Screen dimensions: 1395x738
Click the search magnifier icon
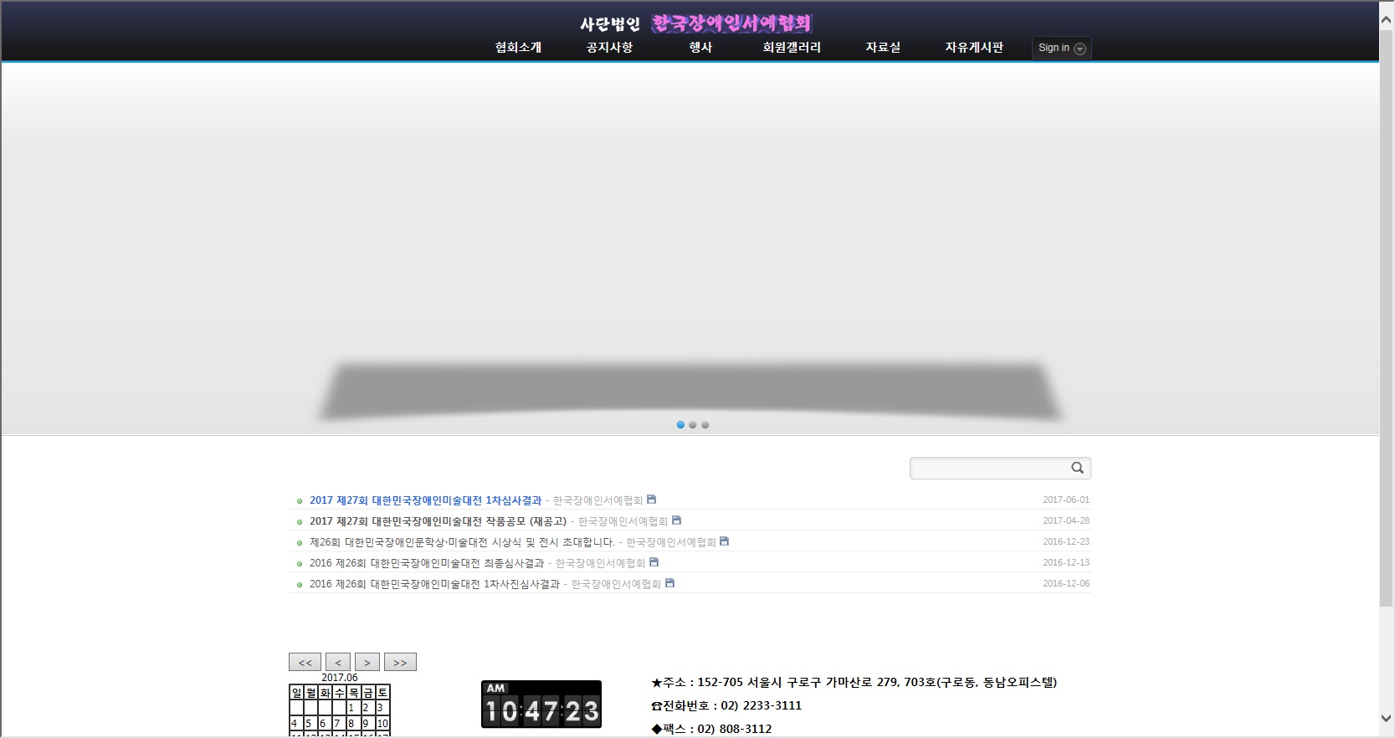[x=1077, y=468]
